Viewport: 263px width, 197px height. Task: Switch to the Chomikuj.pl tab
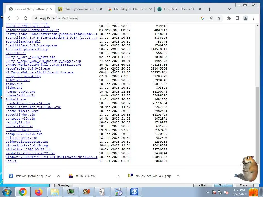point(130,9)
